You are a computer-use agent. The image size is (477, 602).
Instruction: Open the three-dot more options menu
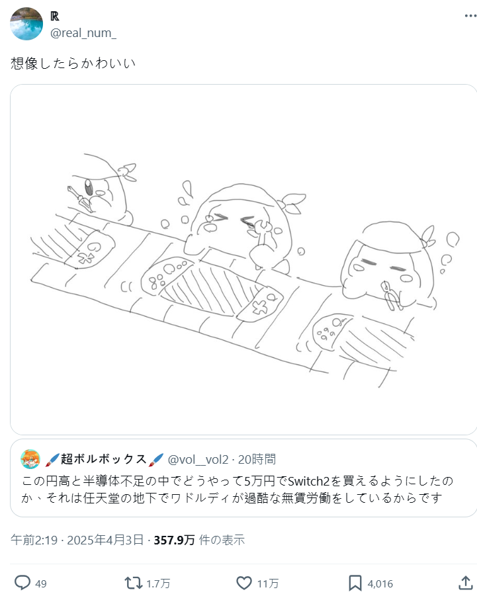470,16
